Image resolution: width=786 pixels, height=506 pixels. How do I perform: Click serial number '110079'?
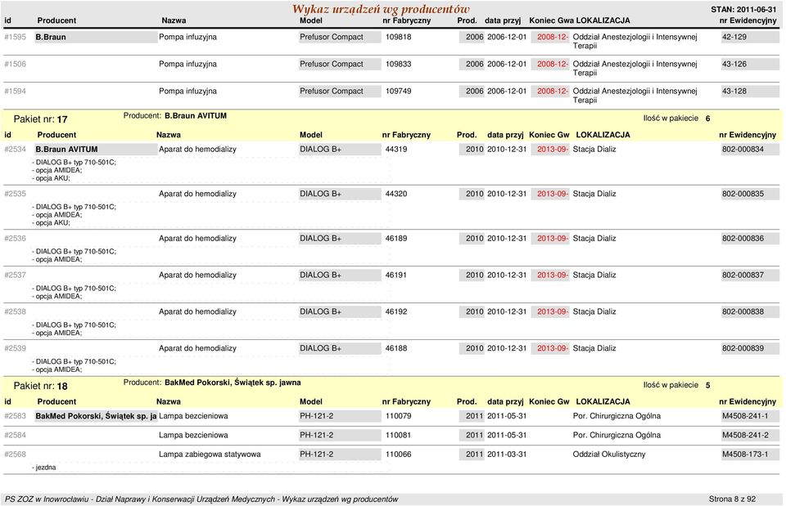(x=399, y=416)
